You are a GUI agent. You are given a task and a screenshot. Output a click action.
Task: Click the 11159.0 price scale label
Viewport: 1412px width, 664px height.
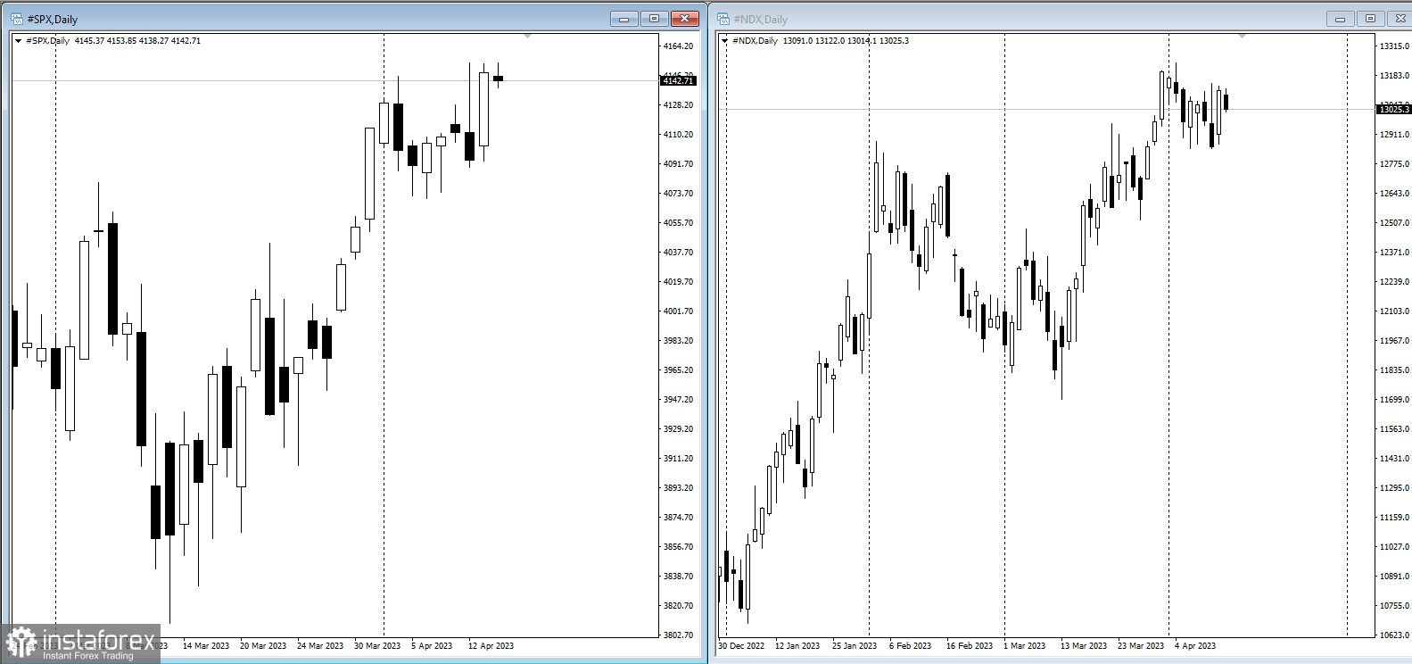[x=1394, y=518]
